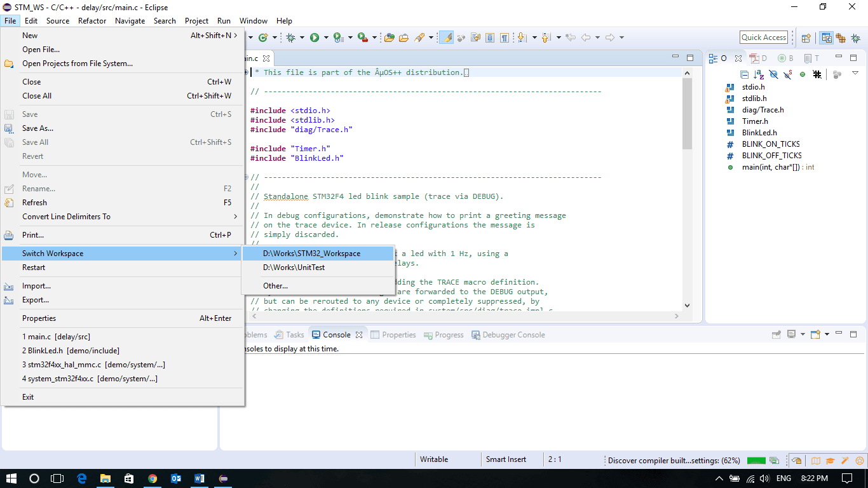
Task: Toggle alphabetical Sort in Outline view
Action: pos(759,74)
